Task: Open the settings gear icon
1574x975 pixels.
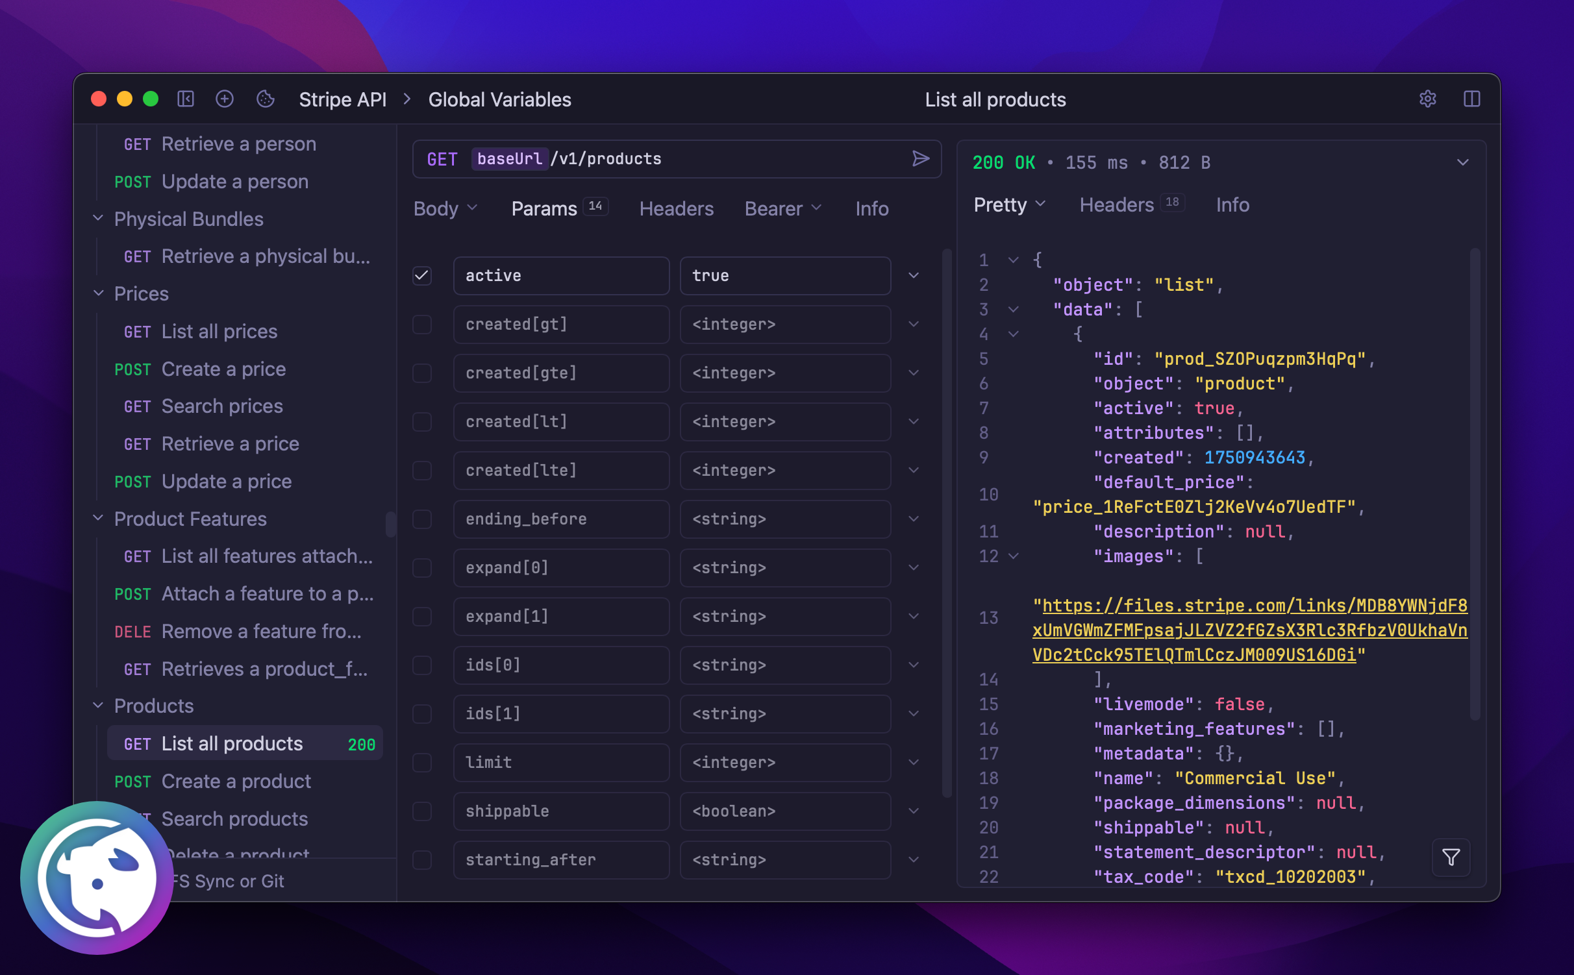Action: coord(1427,99)
